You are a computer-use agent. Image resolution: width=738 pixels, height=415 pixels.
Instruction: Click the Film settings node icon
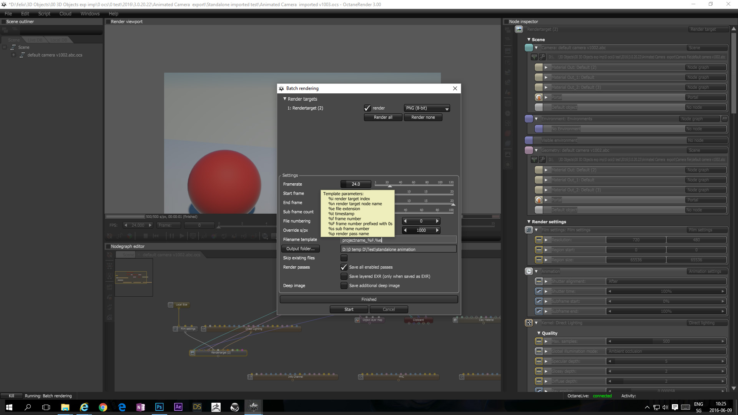click(529, 230)
